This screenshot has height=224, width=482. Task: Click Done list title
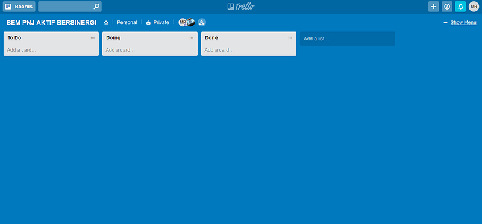pyautogui.click(x=211, y=38)
